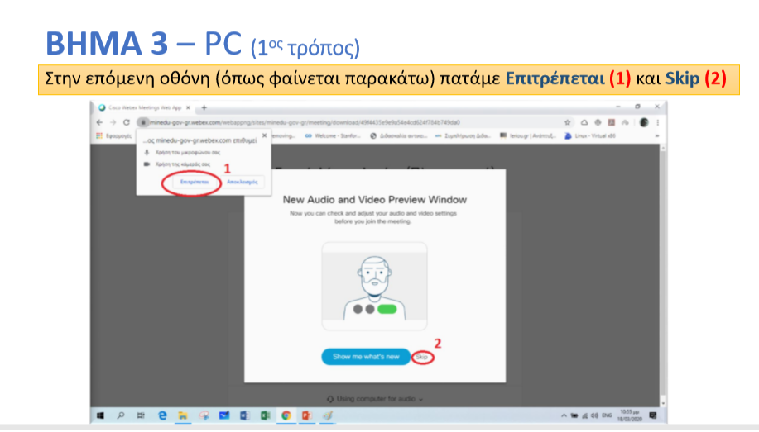
Task: Click the Αποκλεισμός (Block) permission button
Action: coord(242,183)
